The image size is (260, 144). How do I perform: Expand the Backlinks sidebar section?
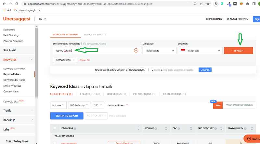point(32,120)
